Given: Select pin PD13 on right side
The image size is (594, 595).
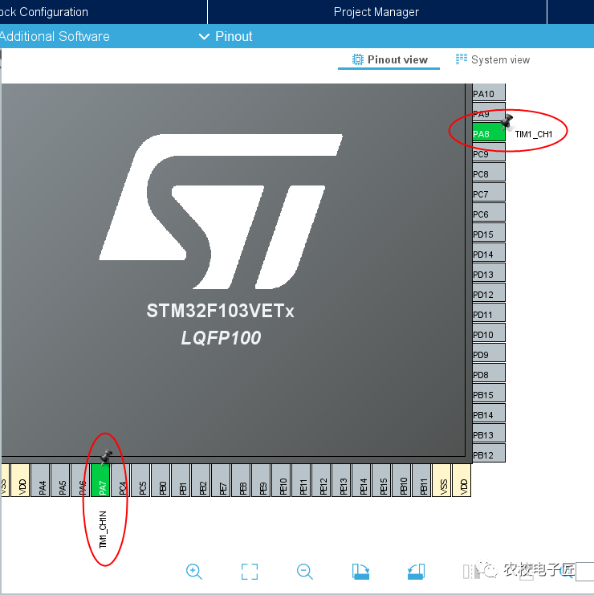Looking at the screenshot, I should (489, 273).
